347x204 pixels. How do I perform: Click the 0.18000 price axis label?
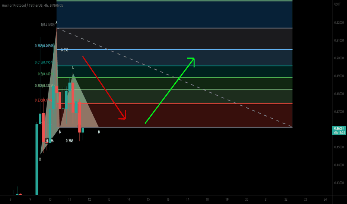[x=339, y=94]
